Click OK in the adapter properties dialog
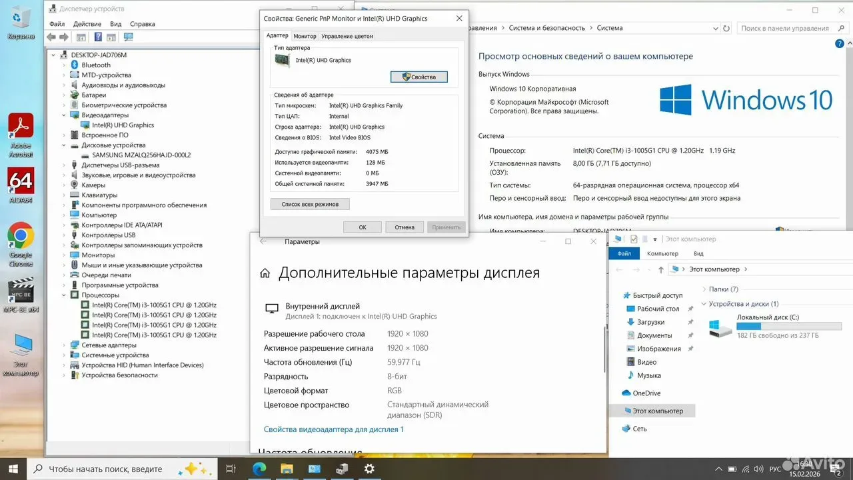The width and height of the screenshot is (853, 480). [x=363, y=227]
